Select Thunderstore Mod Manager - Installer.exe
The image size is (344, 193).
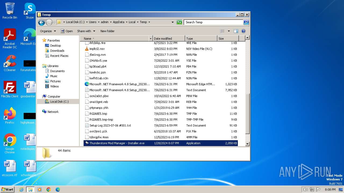pos(160,143)
